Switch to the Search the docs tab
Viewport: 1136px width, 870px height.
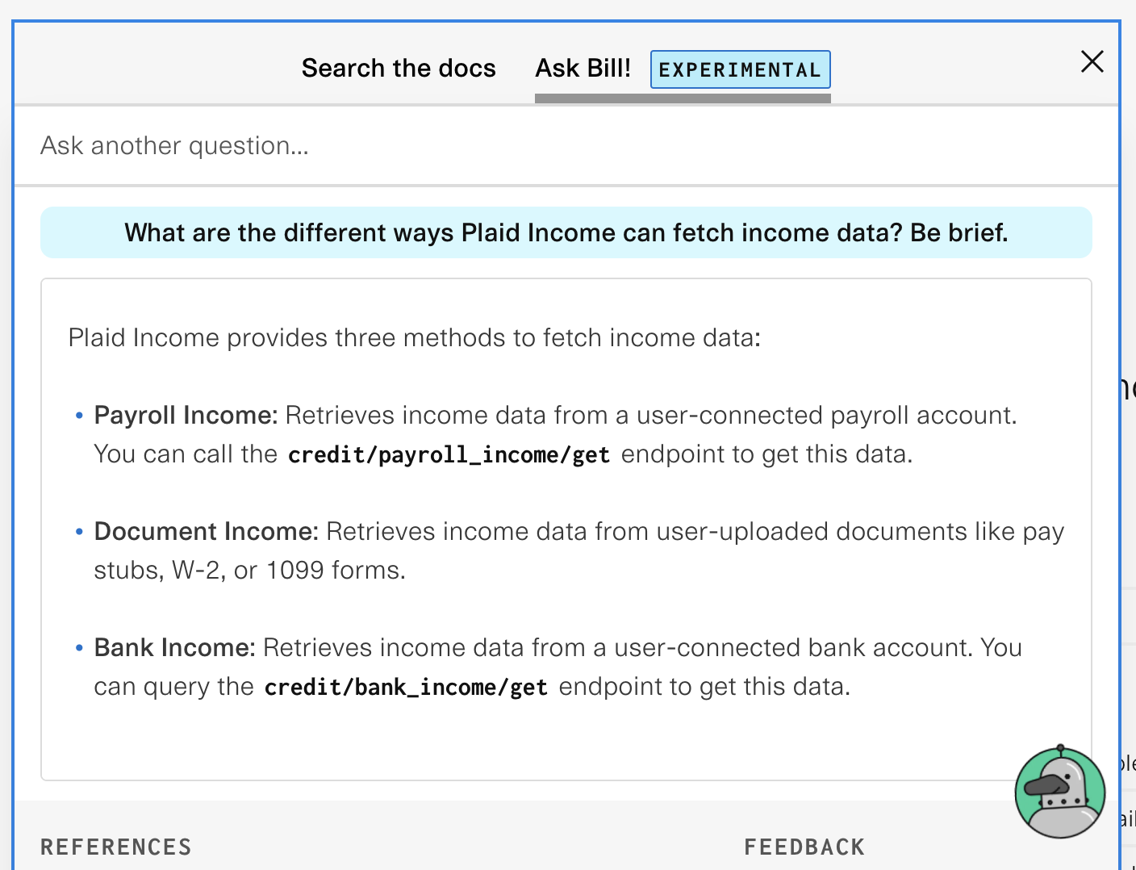pos(399,68)
